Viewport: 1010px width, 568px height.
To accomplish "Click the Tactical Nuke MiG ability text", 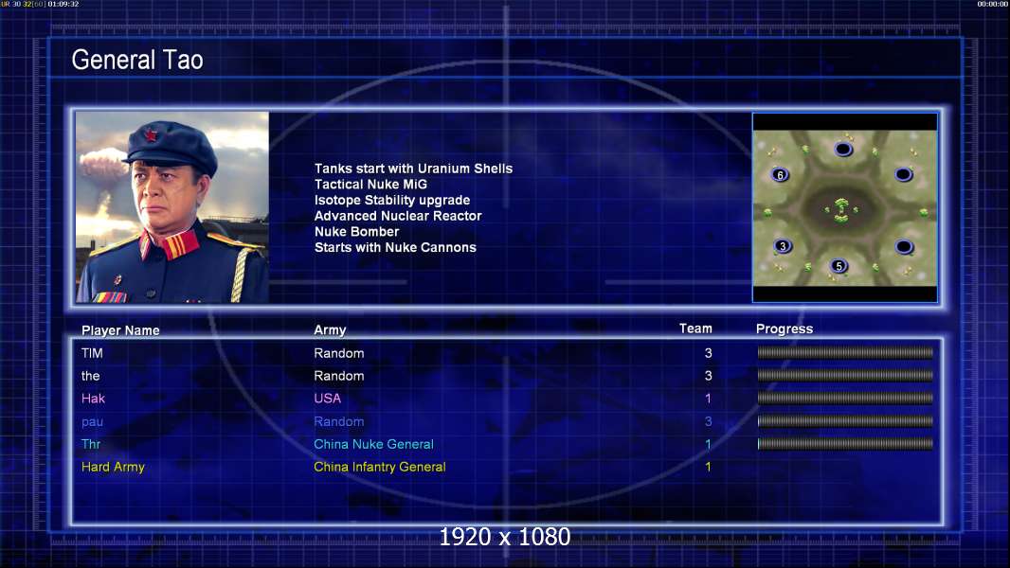I will click(x=370, y=185).
